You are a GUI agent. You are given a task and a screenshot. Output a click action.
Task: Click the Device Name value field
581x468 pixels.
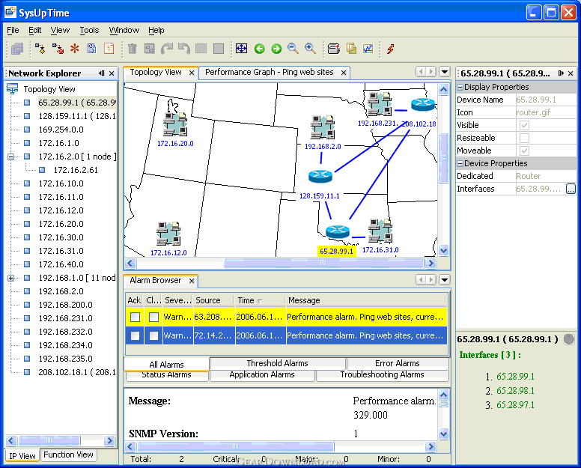click(545, 100)
